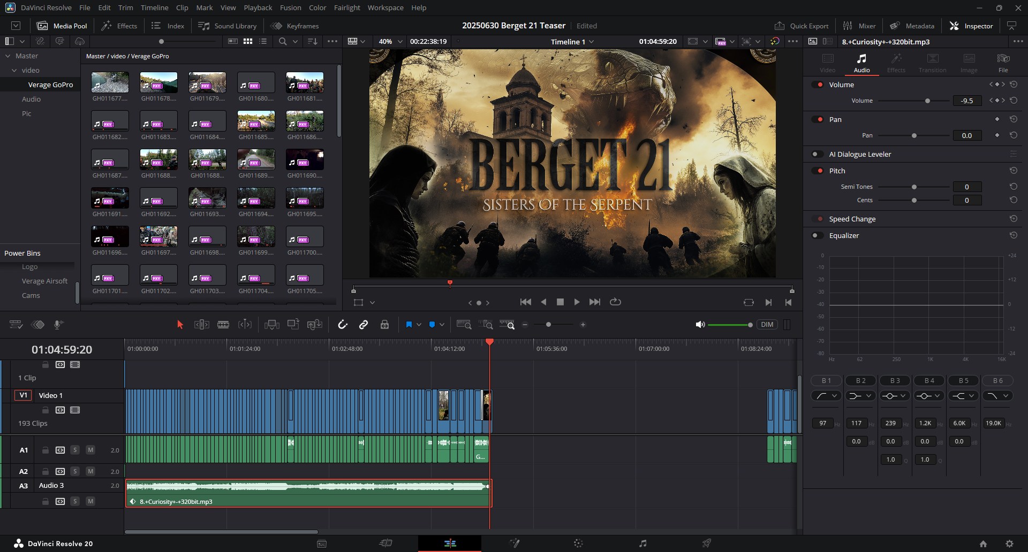Click the blue Flag icon
Viewport: 1028px width, 552px height.
(409, 325)
